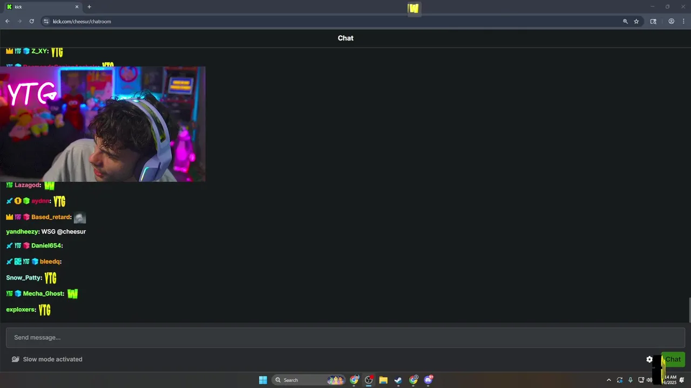Click the blue cube badge next to bleedq

click(x=35, y=262)
